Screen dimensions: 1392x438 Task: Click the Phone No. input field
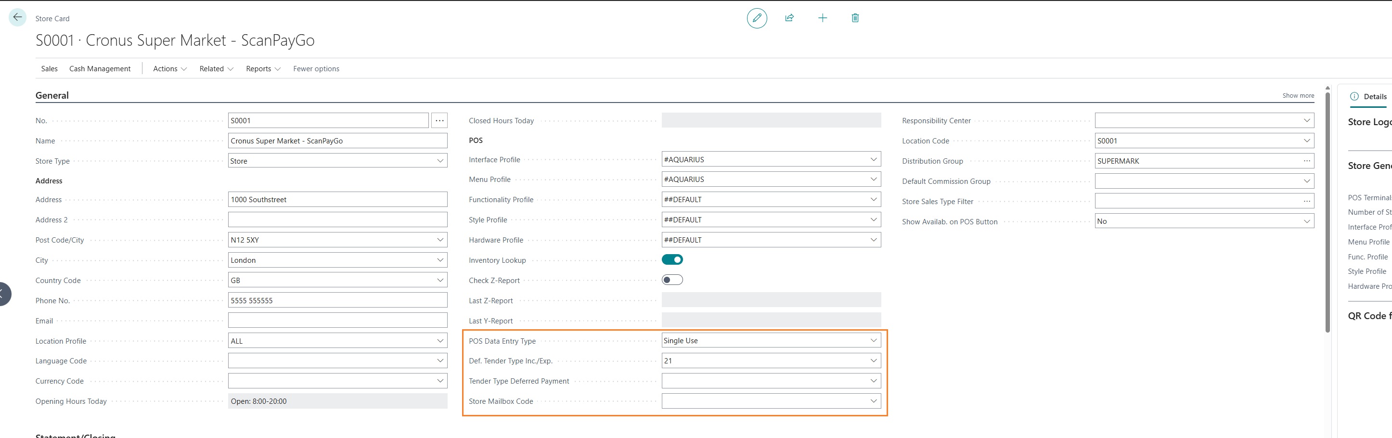click(x=338, y=300)
